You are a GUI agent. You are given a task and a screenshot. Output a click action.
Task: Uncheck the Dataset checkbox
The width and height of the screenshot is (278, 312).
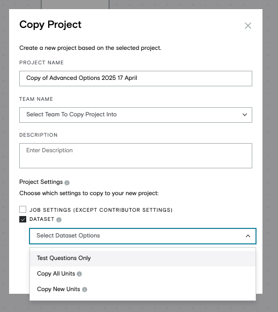[22, 219]
